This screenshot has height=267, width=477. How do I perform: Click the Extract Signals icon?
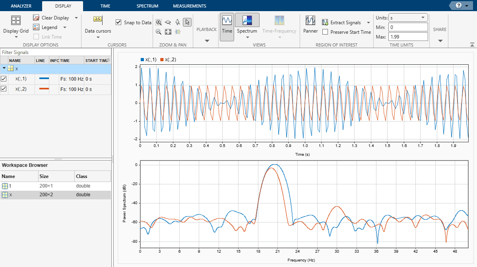pyautogui.click(x=325, y=23)
